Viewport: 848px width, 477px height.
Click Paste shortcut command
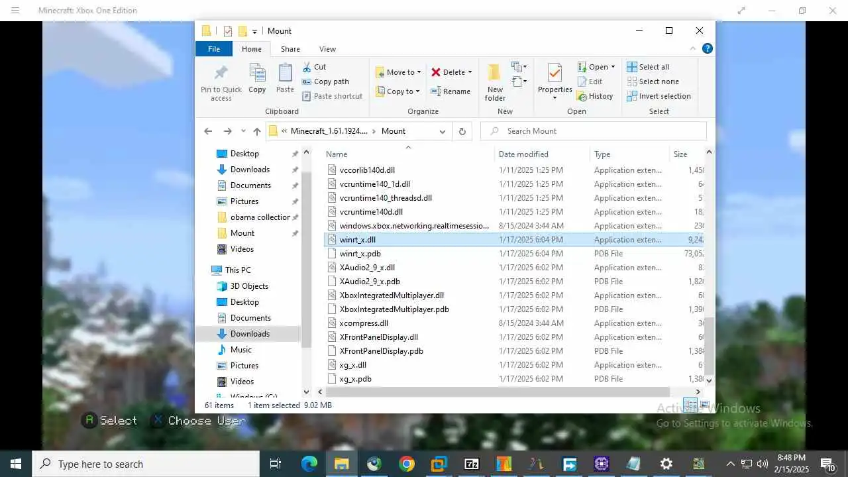[x=332, y=96]
